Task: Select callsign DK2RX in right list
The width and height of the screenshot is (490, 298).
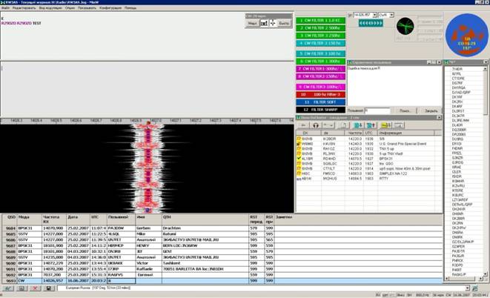Action: (457, 102)
